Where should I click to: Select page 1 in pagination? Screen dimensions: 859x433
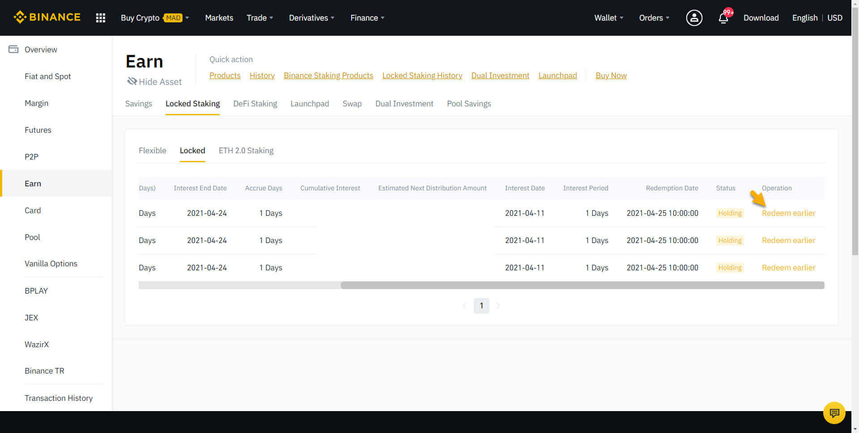481,306
